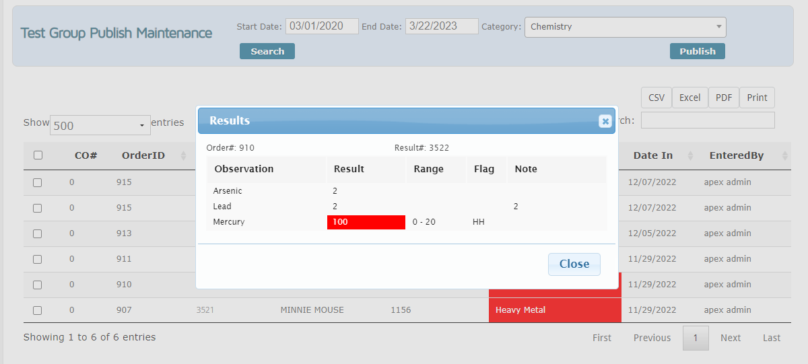Click the Start Date field
The width and height of the screenshot is (808, 364).
tap(322, 26)
